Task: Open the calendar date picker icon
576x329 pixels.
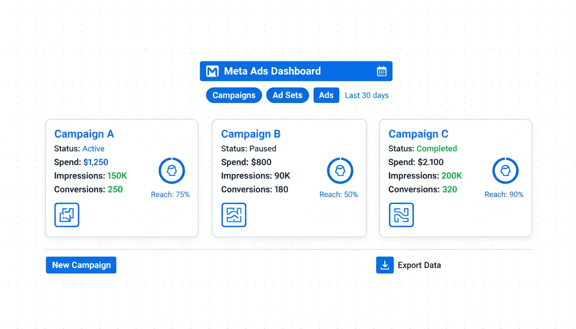Action: click(381, 72)
